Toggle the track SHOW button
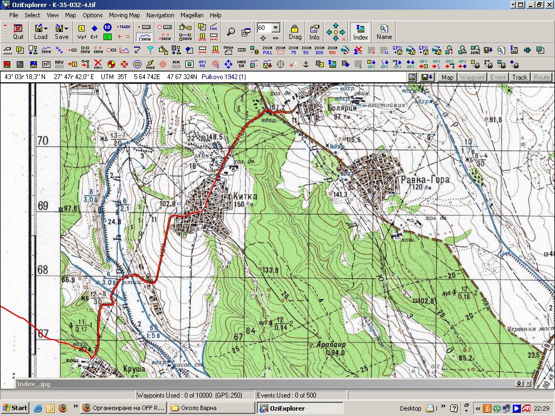555x416 pixels. (x=145, y=37)
